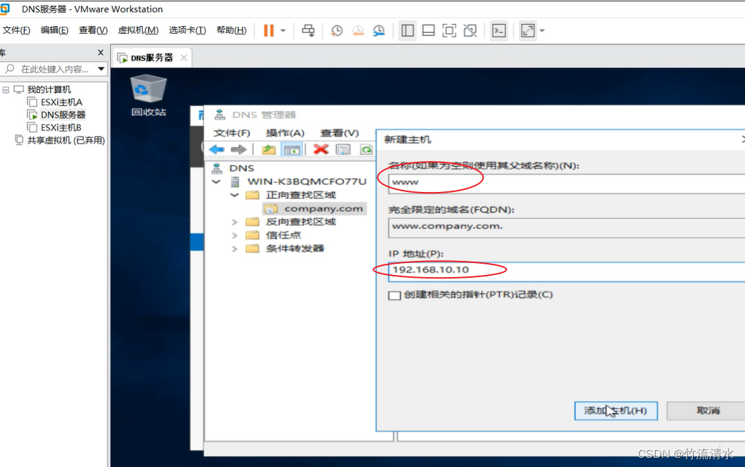This screenshot has height=467, width=745.
Task: Select DNS服务器 in the library tree
Action: pos(63,115)
